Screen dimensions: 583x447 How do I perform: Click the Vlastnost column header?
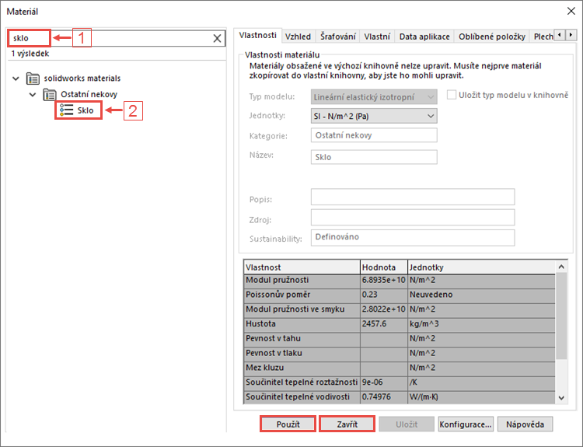click(x=302, y=267)
